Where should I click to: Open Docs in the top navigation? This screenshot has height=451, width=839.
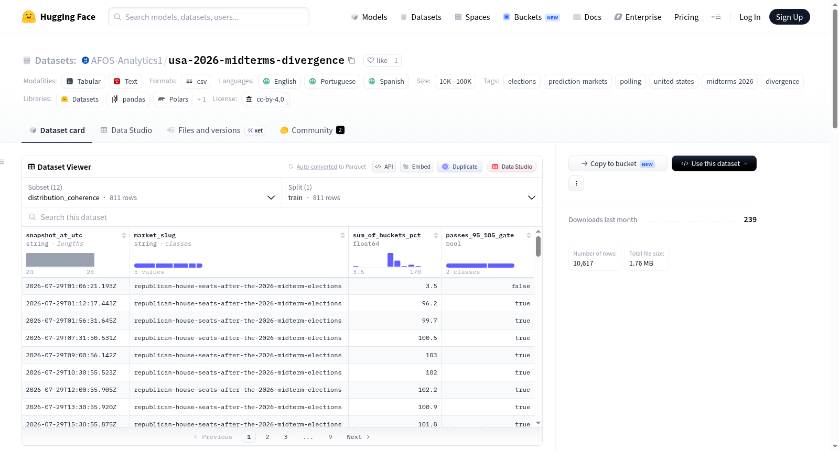(587, 17)
